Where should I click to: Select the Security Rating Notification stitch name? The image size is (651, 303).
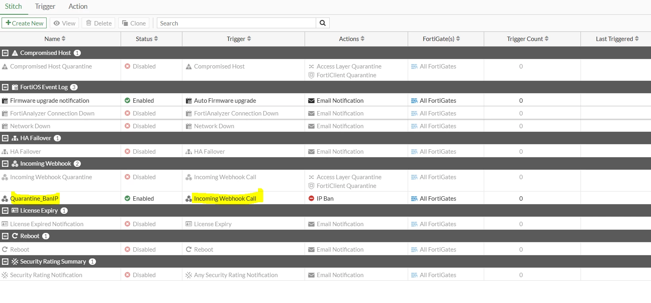pyautogui.click(x=46, y=275)
